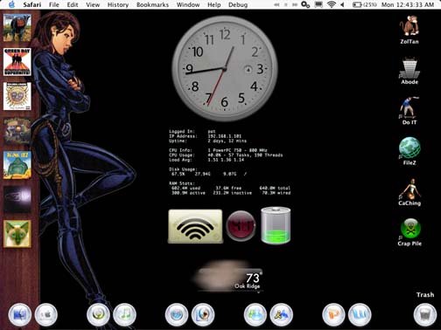Select the sun album cover thumbnail
Image resolution: width=441 pixels, height=330 pixels.
click(17, 96)
